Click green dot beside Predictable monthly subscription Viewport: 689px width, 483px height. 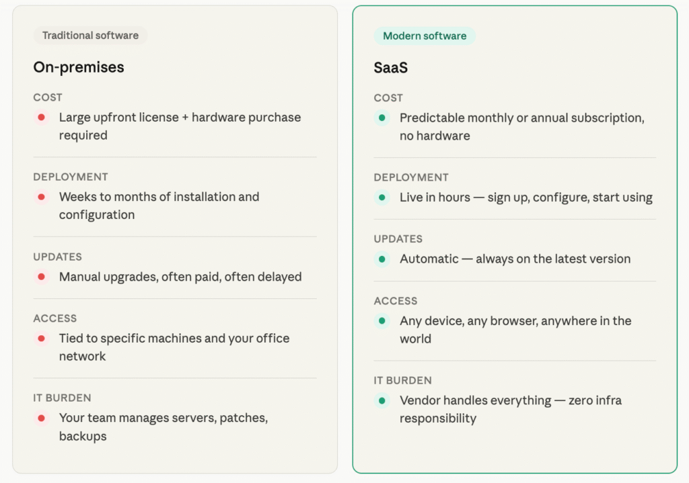click(382, 118)
